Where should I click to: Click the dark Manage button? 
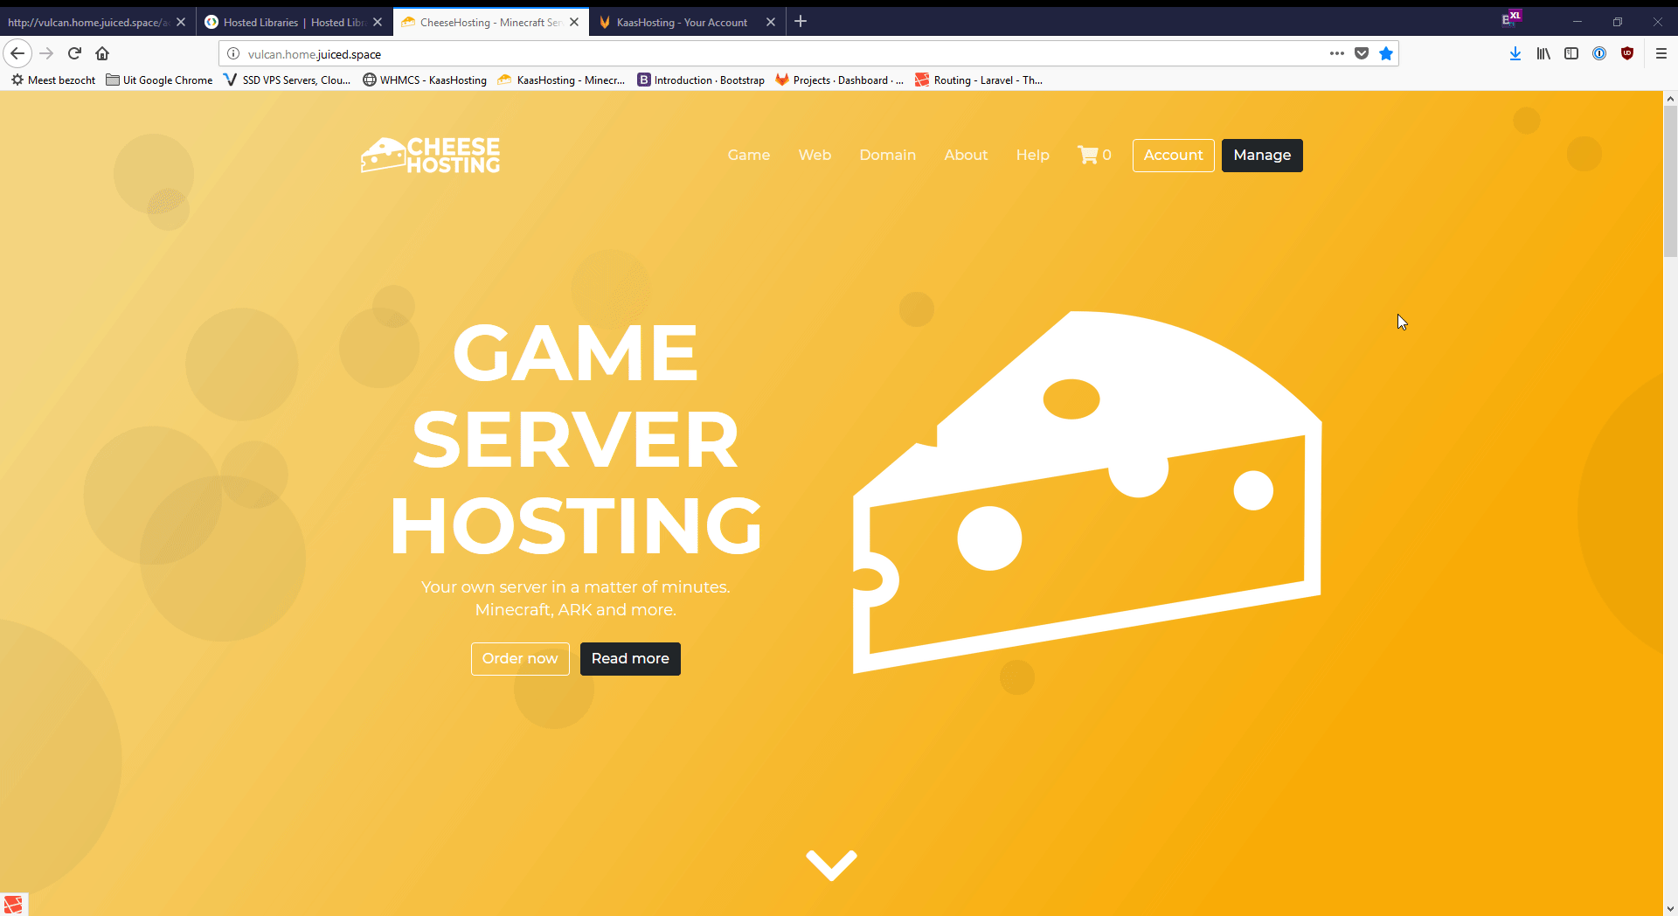1261,155
